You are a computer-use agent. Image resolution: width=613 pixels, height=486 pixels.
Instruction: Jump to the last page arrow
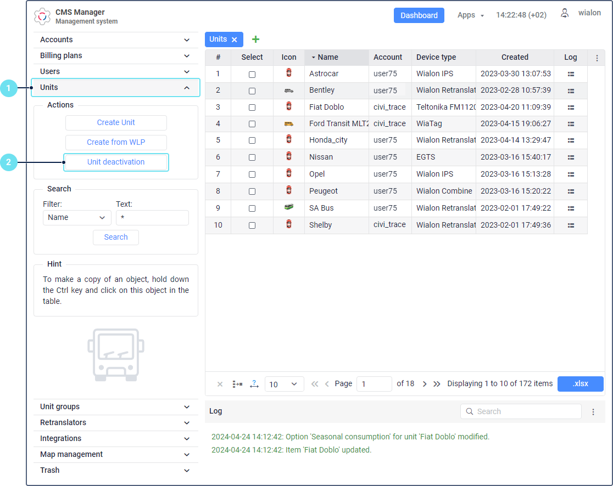click(x=437, y=384)
